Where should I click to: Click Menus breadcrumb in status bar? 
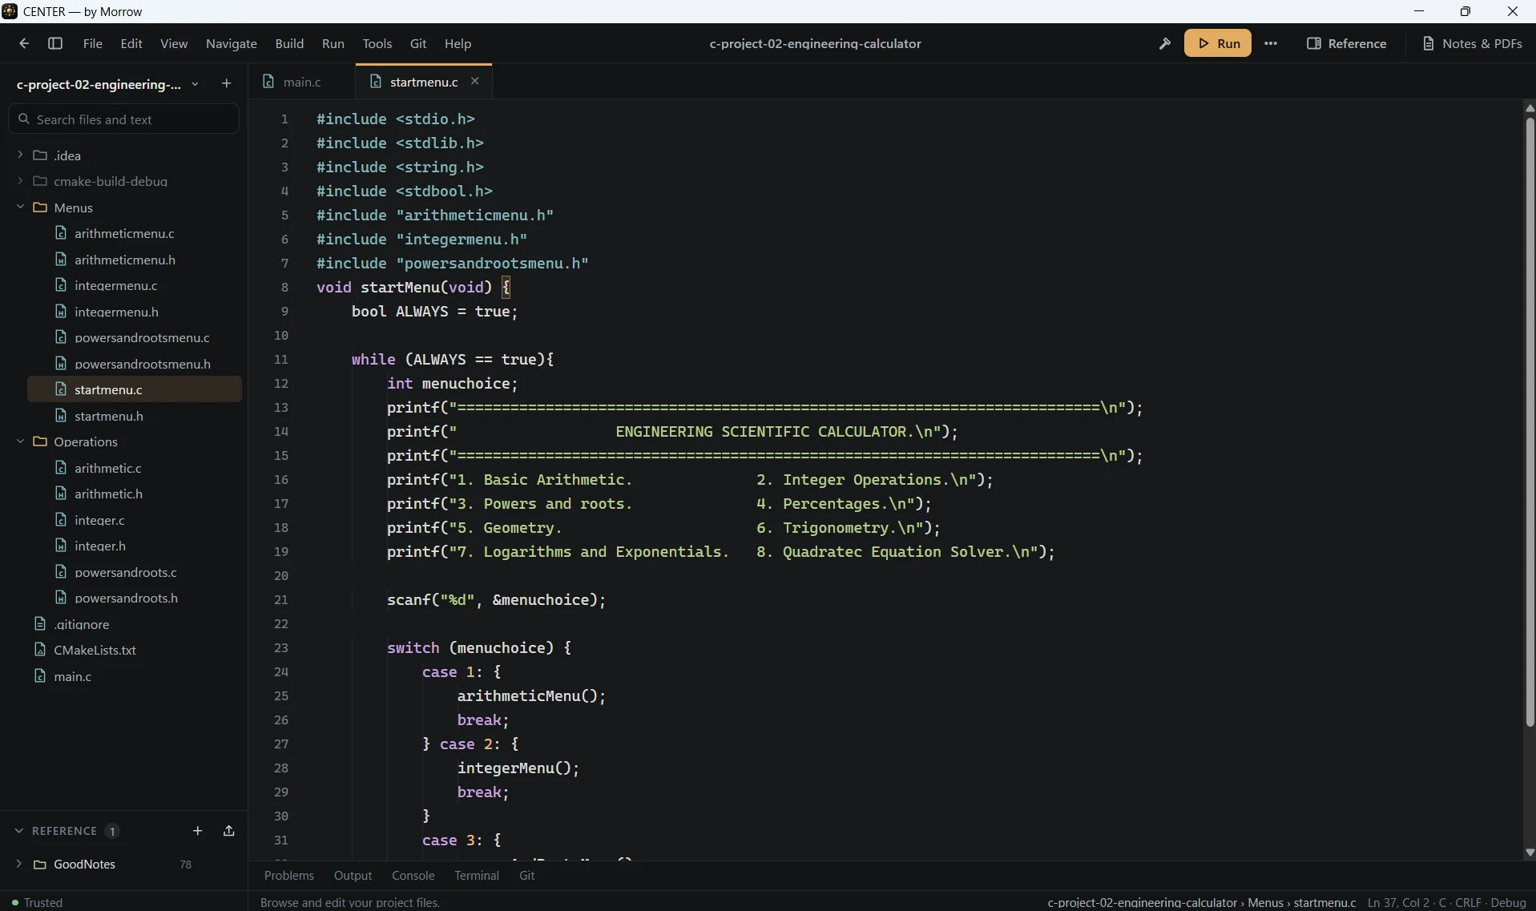(x=1265, y=902)
